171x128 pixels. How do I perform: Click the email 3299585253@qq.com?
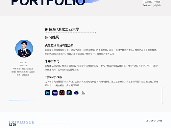click(x=26, y=72)
